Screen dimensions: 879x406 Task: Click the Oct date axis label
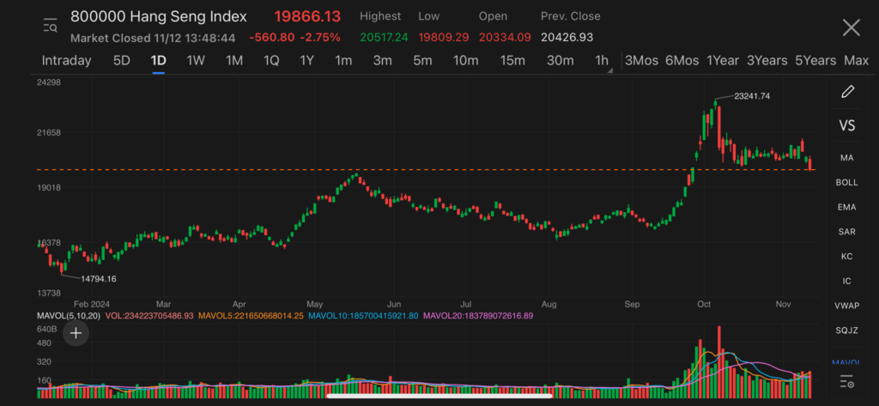pos(704,304)
